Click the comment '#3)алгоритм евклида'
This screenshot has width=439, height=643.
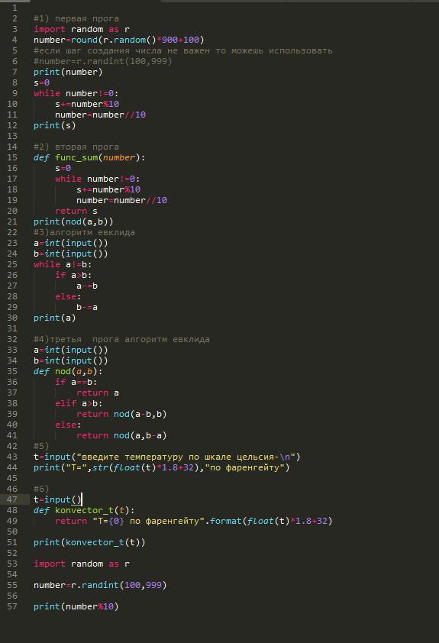84,232
